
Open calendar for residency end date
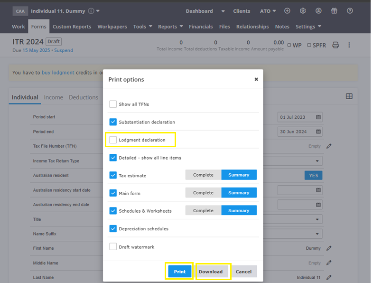tap(318, 205)
